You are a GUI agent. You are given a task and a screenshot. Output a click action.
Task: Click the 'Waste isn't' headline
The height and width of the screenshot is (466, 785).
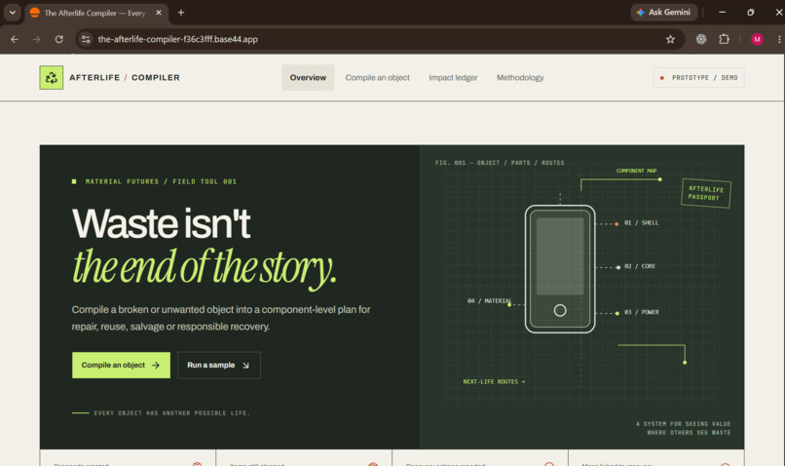162,224
